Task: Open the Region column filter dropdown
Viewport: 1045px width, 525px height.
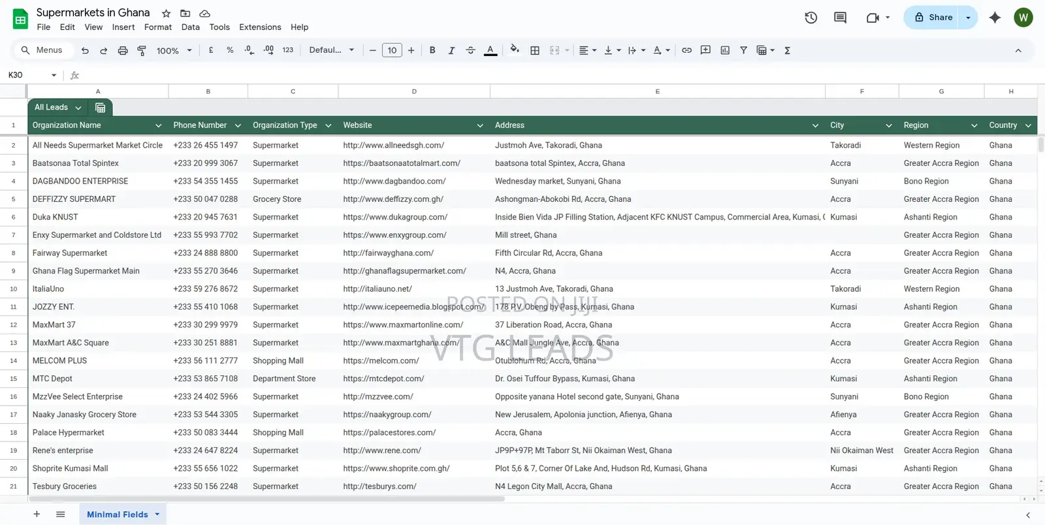Action: 974,125
